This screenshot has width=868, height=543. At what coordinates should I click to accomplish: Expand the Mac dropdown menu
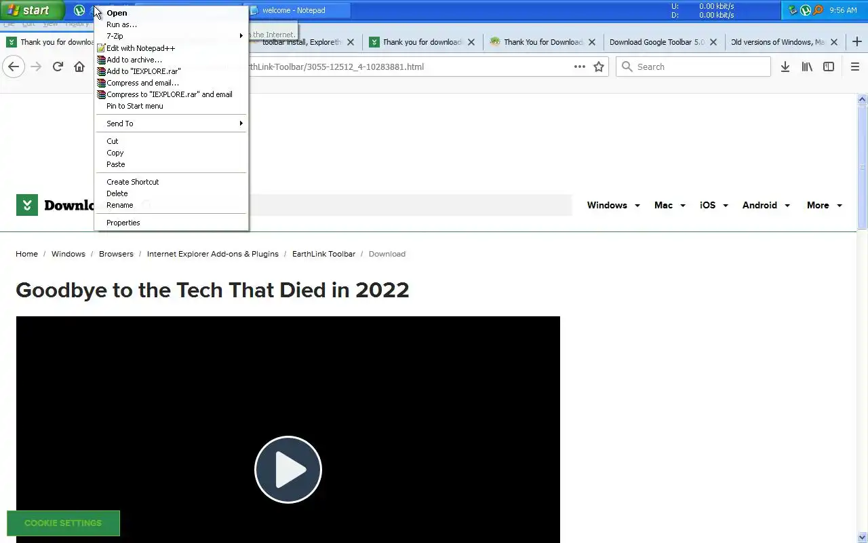669,205
